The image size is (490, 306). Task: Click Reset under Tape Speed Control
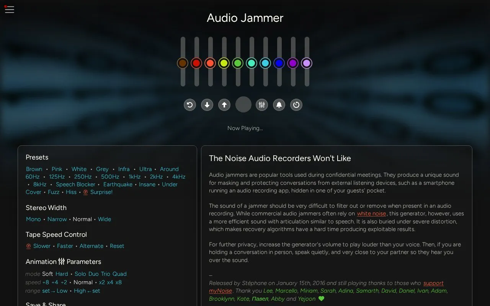pos(117,246)
